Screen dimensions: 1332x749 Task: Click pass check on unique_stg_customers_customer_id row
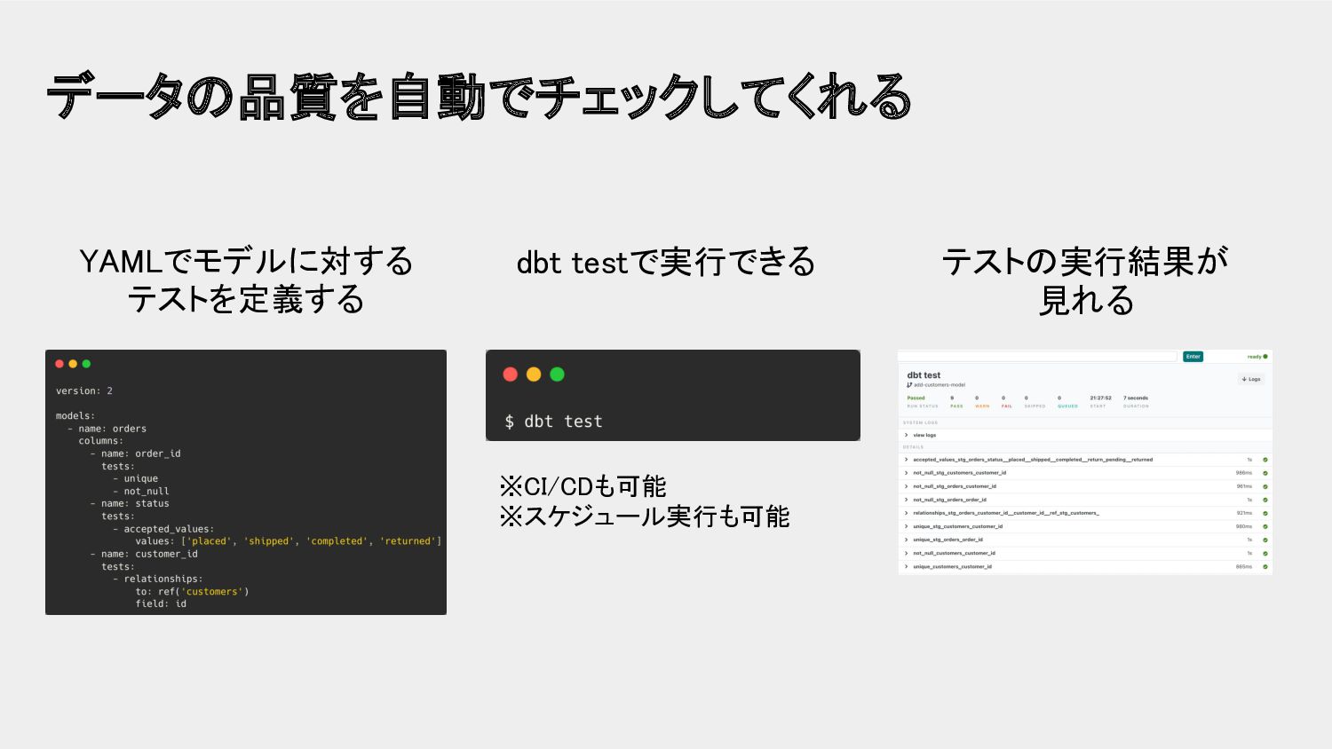pyautogui.click(x=1265, y=526)
